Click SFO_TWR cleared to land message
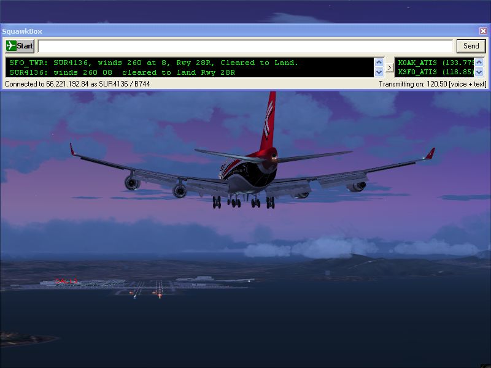Viewport: 491px width, 368px height. (x=153, y=63)
